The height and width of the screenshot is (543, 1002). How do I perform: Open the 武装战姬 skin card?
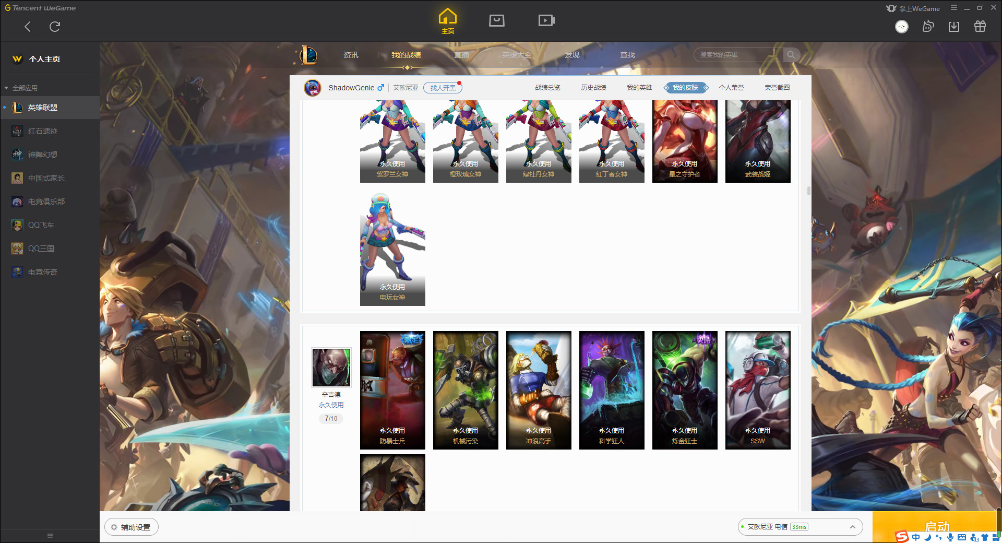pyautogui.click(x=758, y=141)
